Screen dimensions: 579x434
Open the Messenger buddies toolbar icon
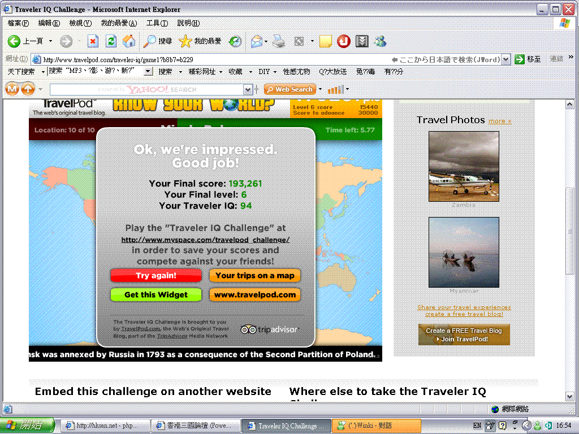[380, 41]
